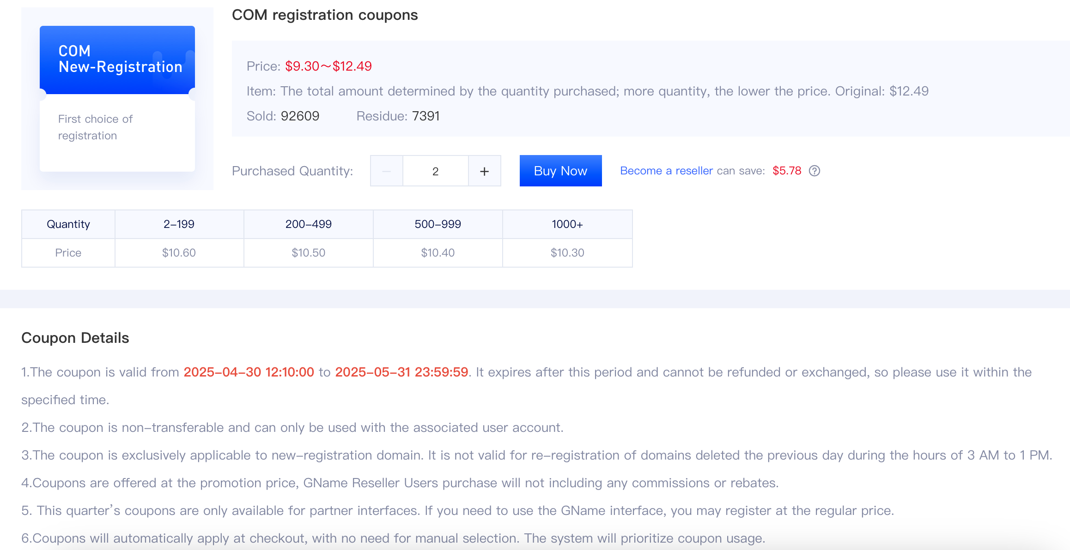Click the $10.60 price cell
The image size is (1070, 550).
(x=179, y=253)
